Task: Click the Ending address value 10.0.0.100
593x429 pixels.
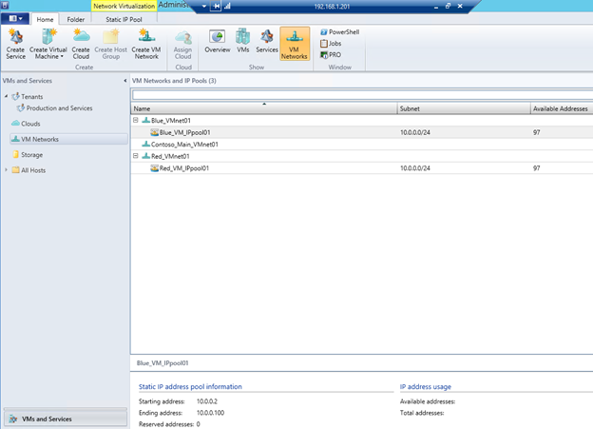Action: pyautogui.click(x=210, y=413)
